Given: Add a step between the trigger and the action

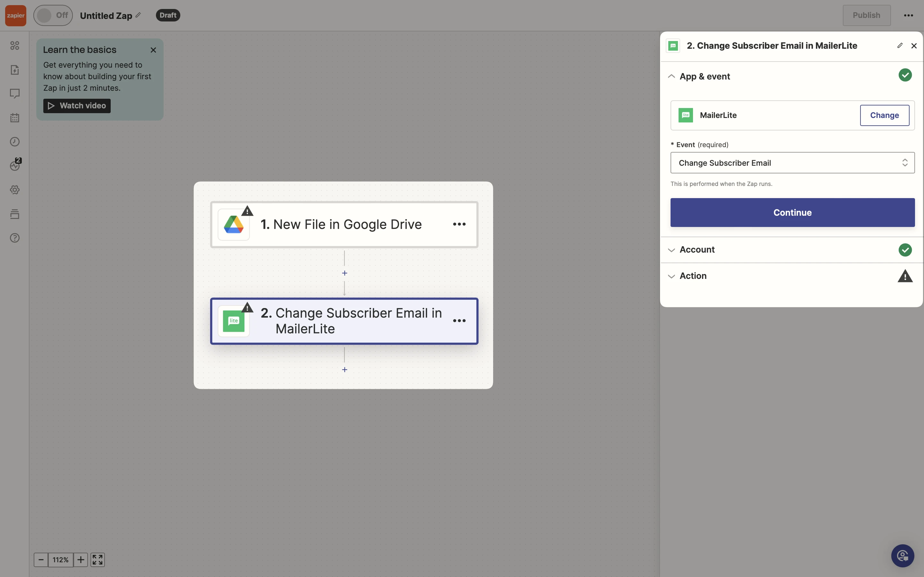Looking at the screenshot, I should tap(344, 273).
